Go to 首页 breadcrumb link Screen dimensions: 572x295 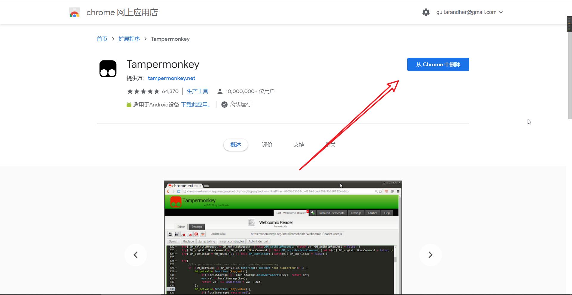pyautogui.click(x=102, y=39)
